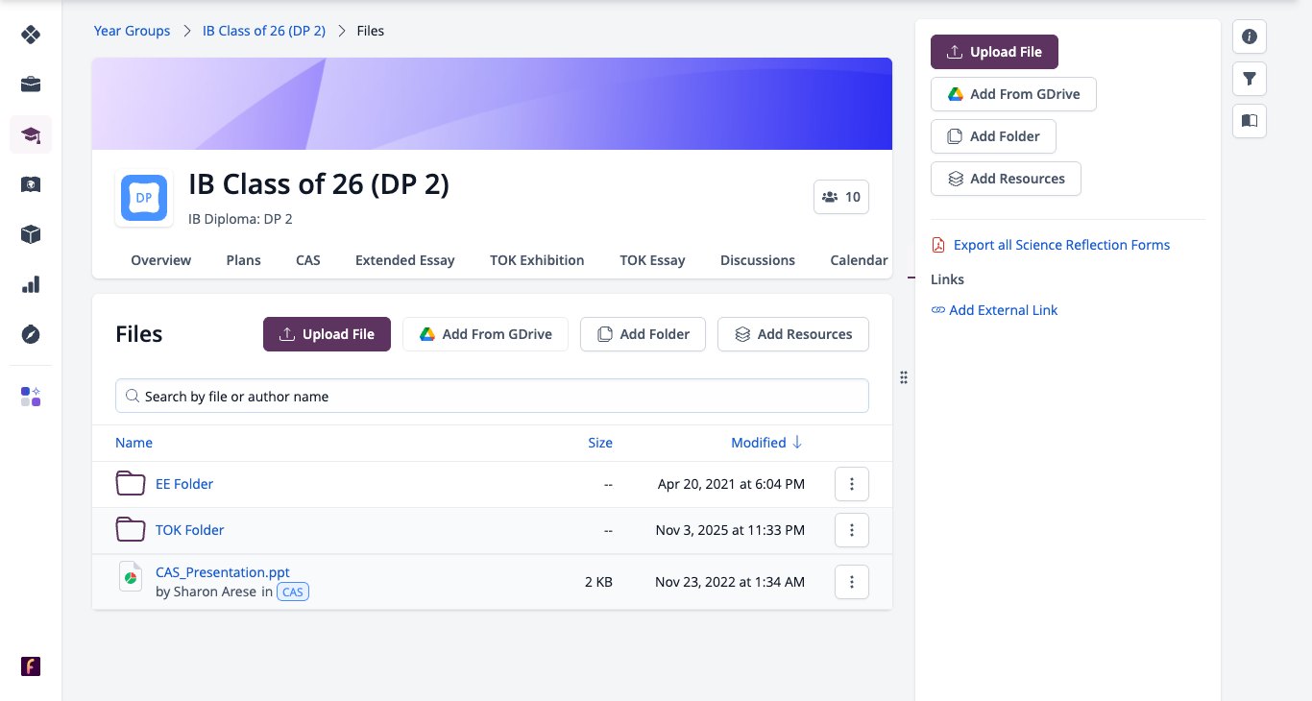The image size is (1312, 701).
Task: Open the CAS_Presentation.ppt file link
Action: pos(223,572)
